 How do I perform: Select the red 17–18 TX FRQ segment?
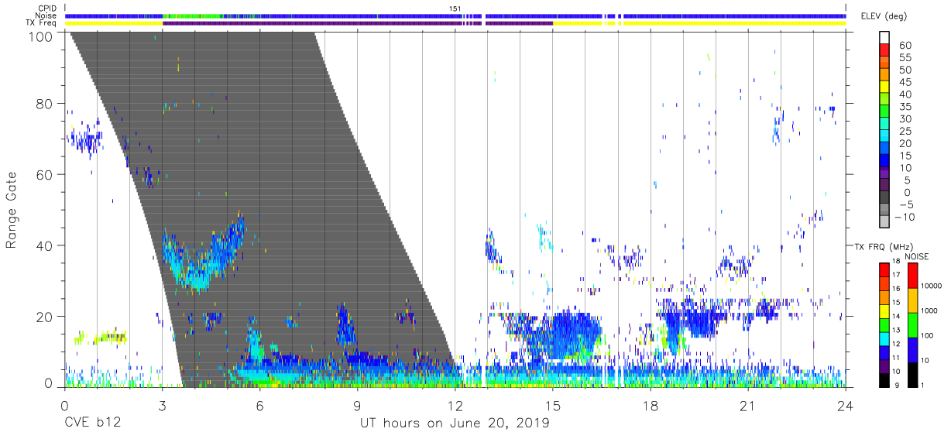tap(884, 270)
